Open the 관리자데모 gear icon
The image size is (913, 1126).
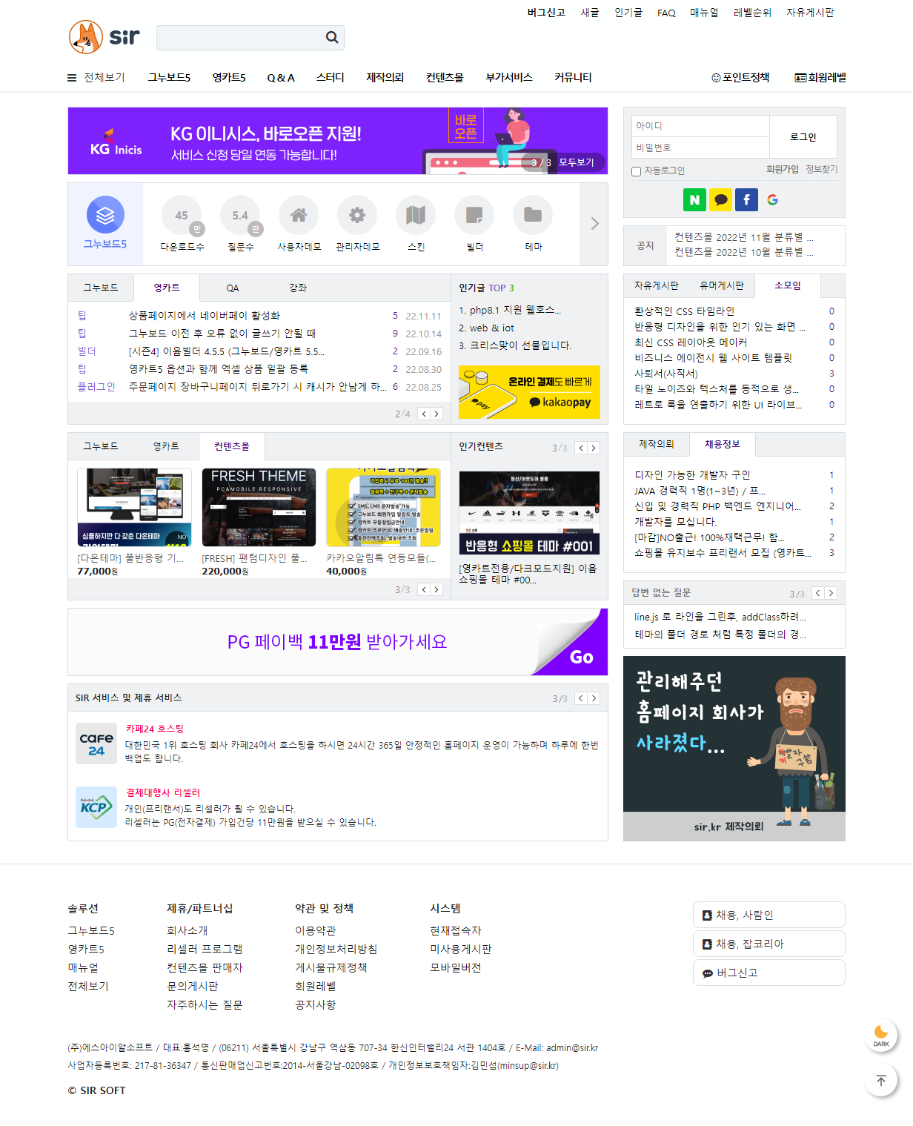357,216
